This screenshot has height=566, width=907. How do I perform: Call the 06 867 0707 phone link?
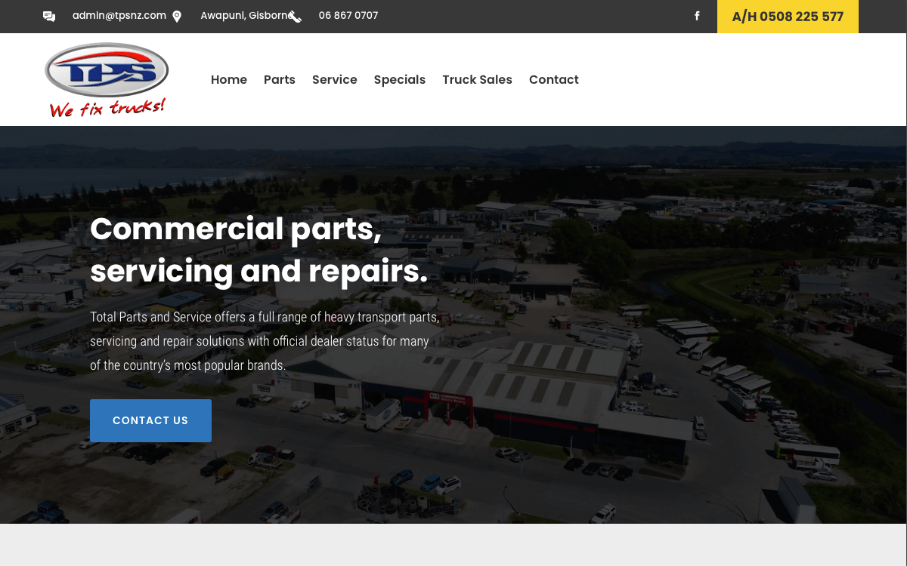click(348, 16)
